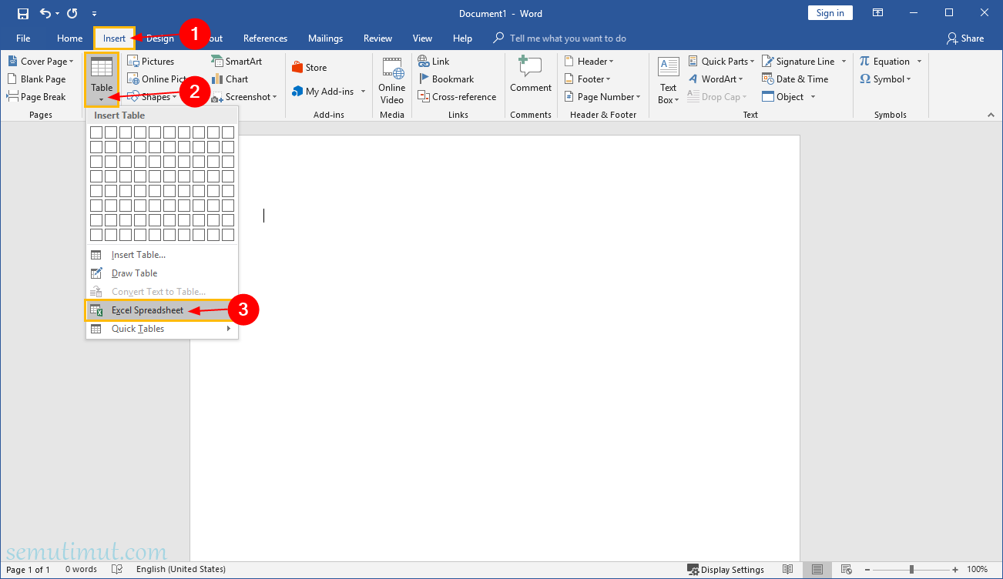Open the Undo history dropdown arrow
Viewport: 1003px width, 579px height.
coord(59,13)
